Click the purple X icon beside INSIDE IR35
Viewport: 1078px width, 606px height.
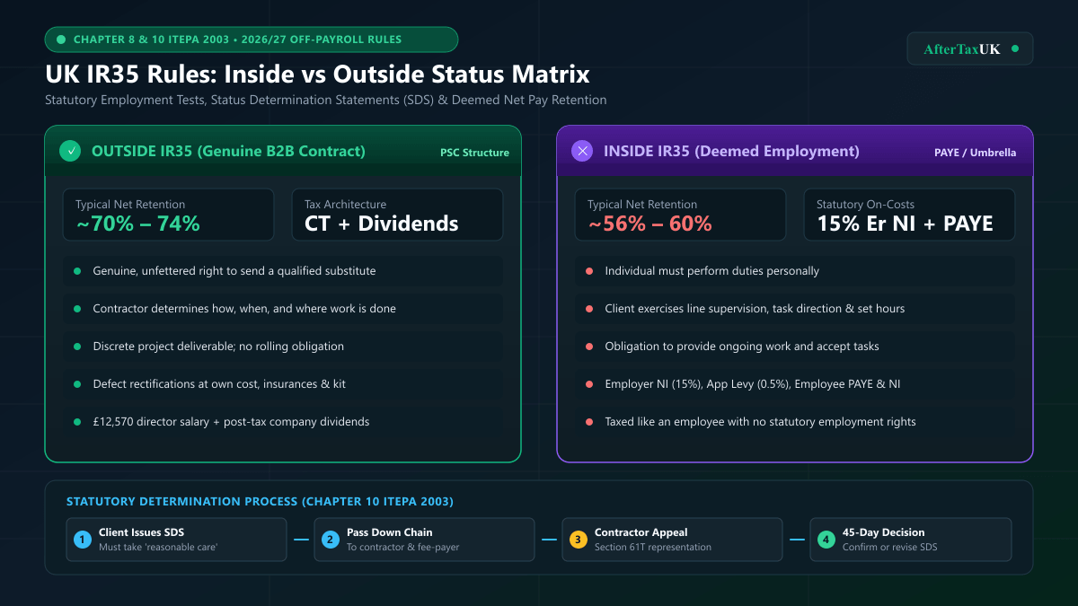(582, 151)
